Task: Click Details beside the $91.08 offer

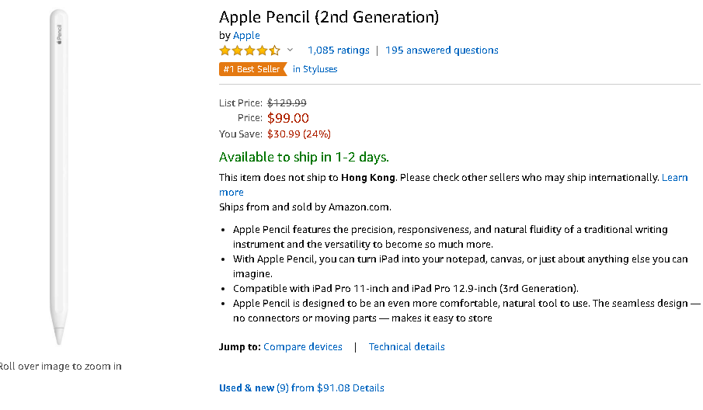Action: click(x=368, y=387)
